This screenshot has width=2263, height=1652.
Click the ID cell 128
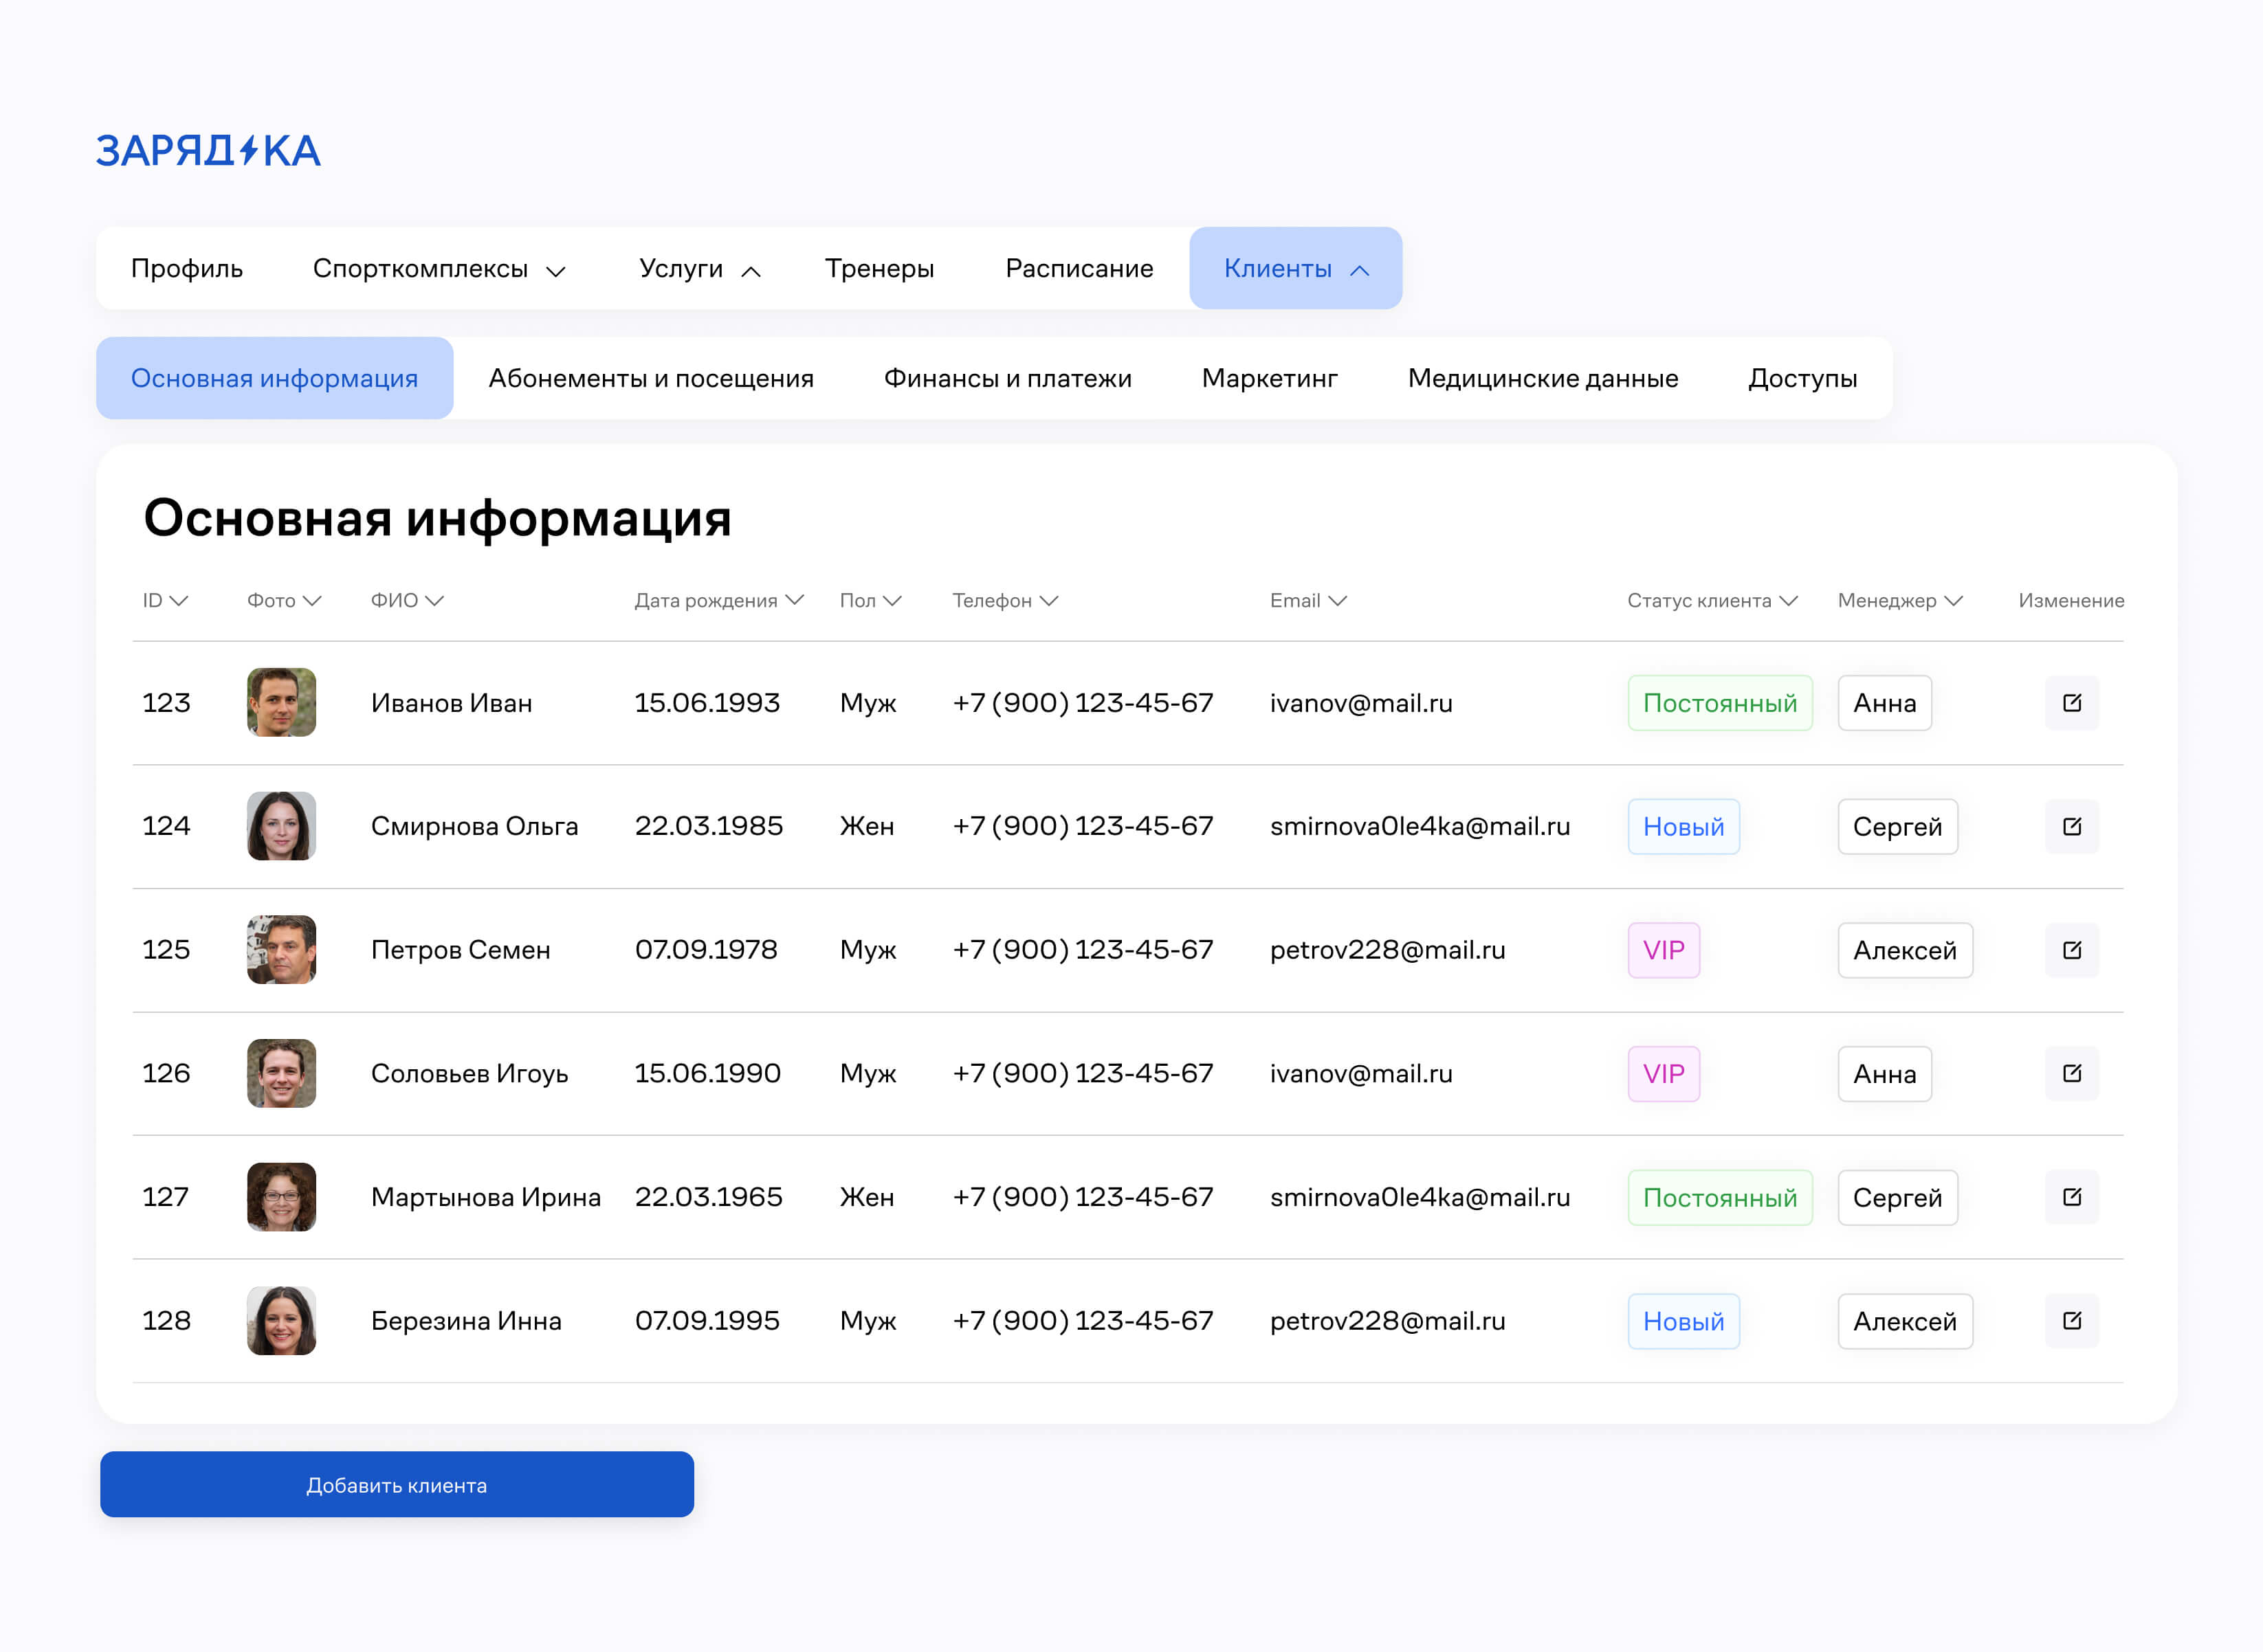point(166,1321)
